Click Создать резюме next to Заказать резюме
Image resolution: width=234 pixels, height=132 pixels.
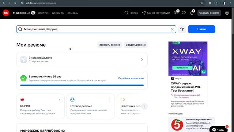click(136, 45)
